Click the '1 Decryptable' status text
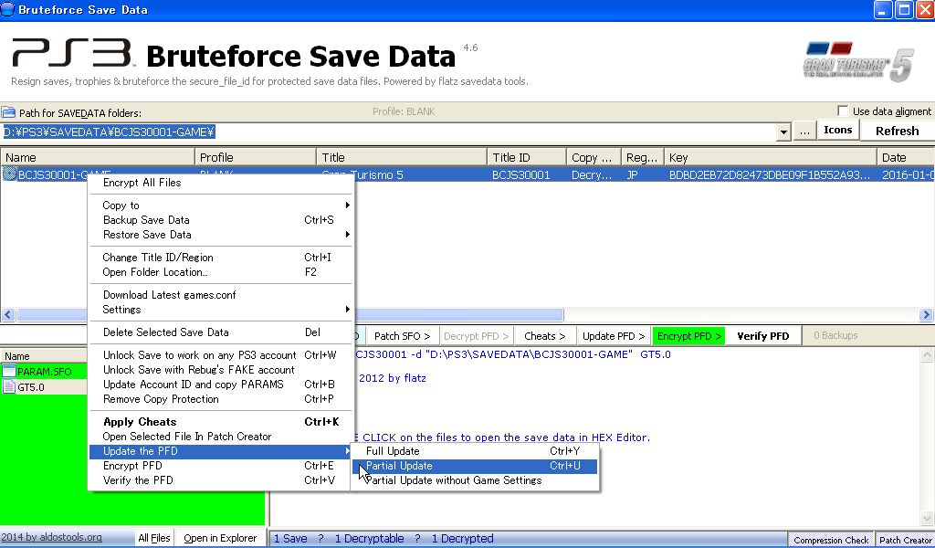This screenshot has width=935, height=548. tap(369, 539)
